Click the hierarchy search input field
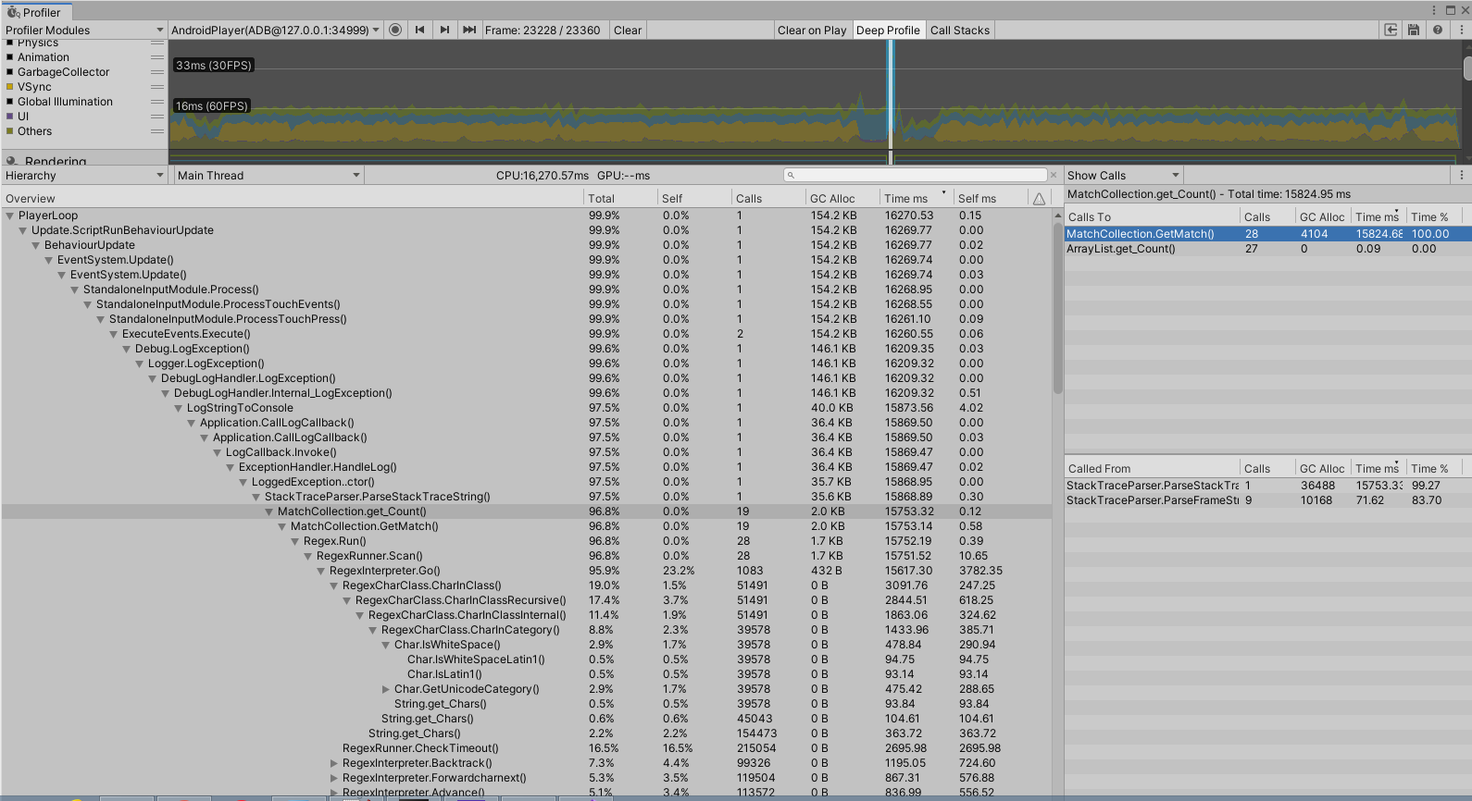The image size is (1472, 801). [x=917, y=175]
